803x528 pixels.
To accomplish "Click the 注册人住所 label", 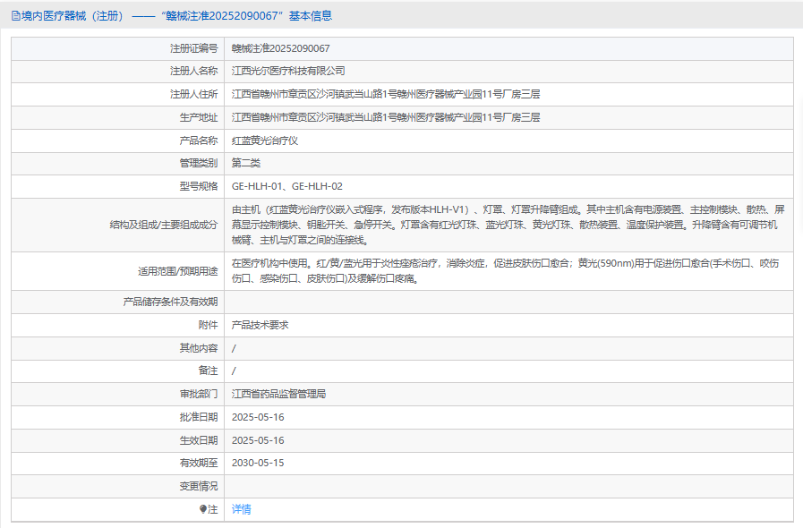I will [x=193, y=94].
